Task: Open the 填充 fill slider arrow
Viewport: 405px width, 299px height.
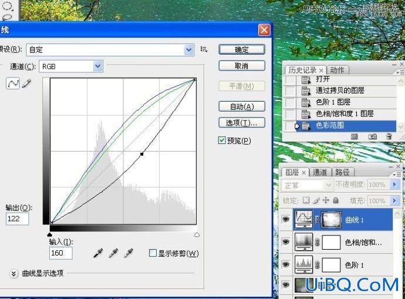Action: point(394,201)
